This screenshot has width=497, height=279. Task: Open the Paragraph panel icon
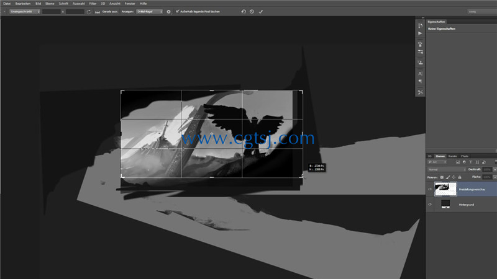pyautogui.click(x=421, y=81)
